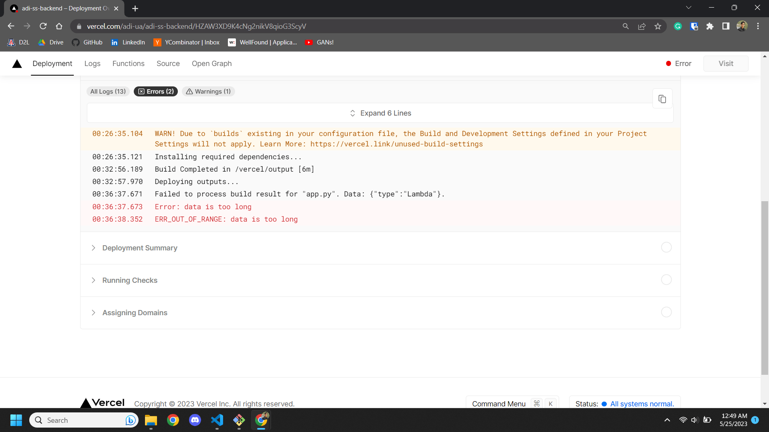The height and width of the screenshot is (432, 769).
Task: Bookmark this page with the star icon
Action: [657, 26]
